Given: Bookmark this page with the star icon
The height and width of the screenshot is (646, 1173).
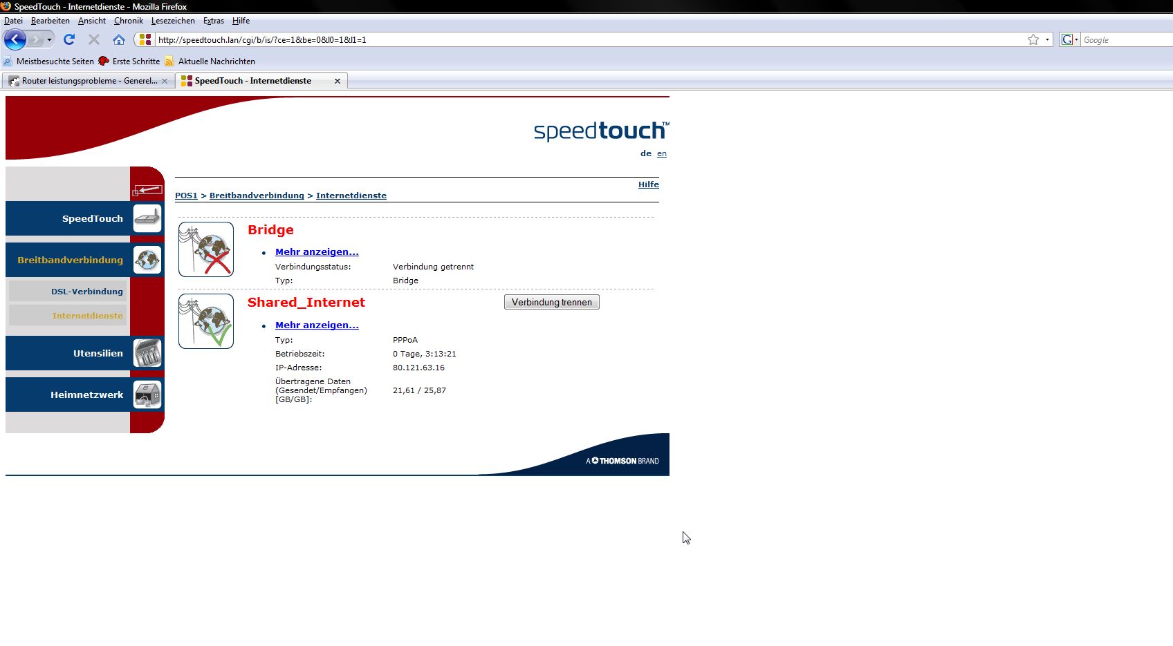Looking at the screenshot, I should tap(1033, 39).
